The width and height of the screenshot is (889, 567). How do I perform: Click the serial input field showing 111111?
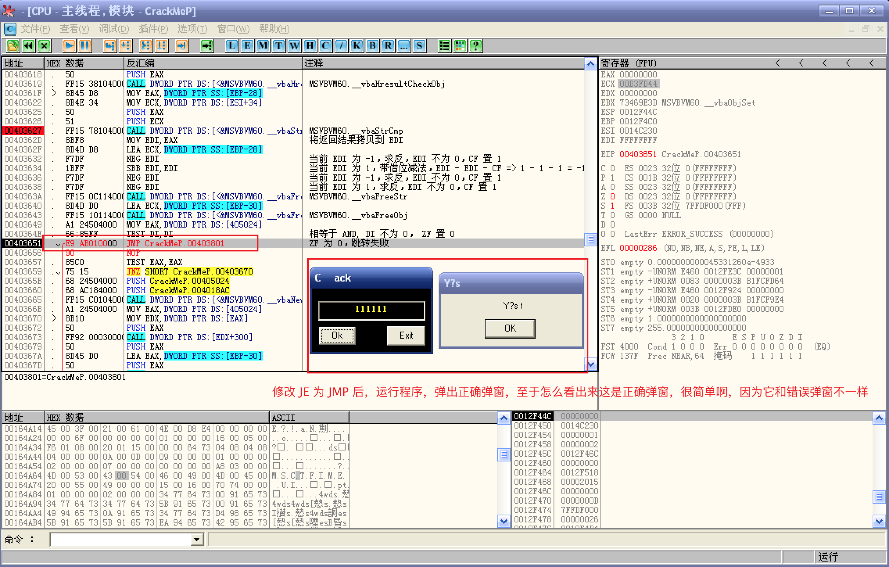[x=371, y=309]
